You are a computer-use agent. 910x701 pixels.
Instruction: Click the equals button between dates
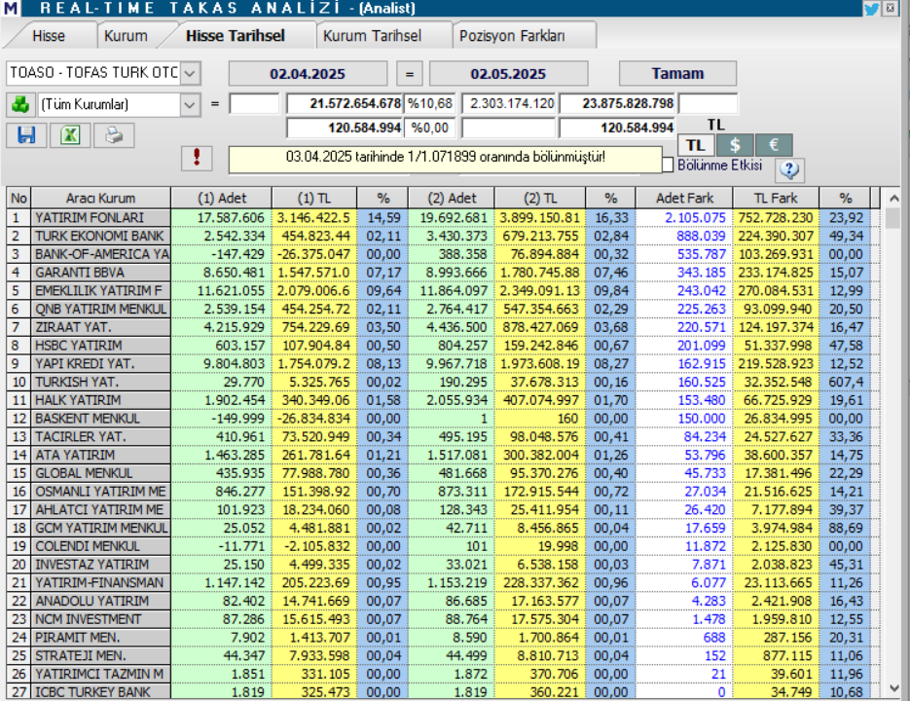[409, 74]
